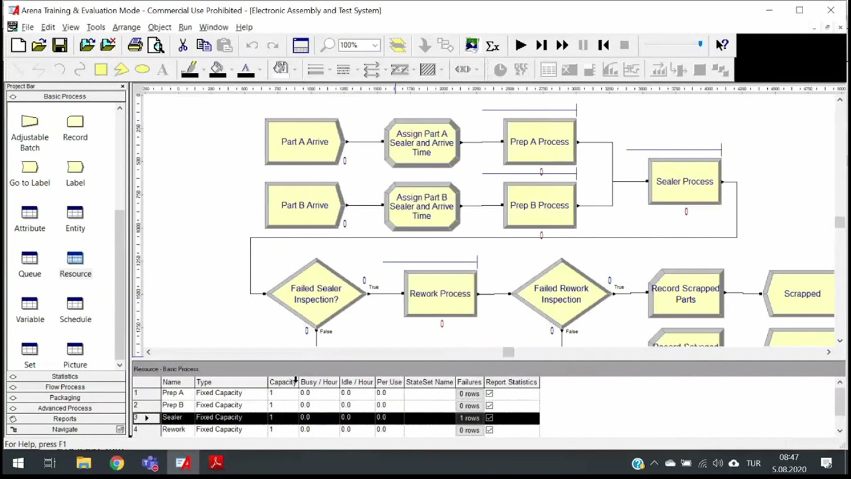The width and height of the screenshot is (851, 479).
Task: Open context help pointer tool
Action: pos(722,45)
